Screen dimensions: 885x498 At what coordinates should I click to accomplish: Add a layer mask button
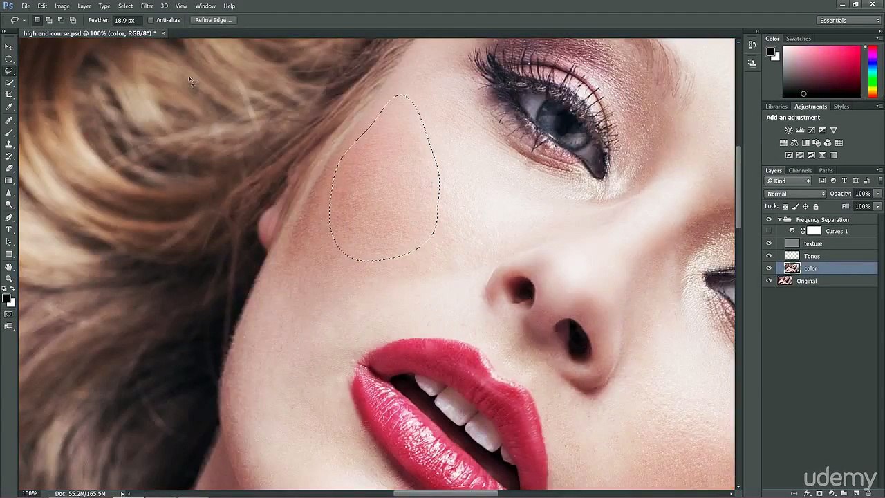[819, 493]
